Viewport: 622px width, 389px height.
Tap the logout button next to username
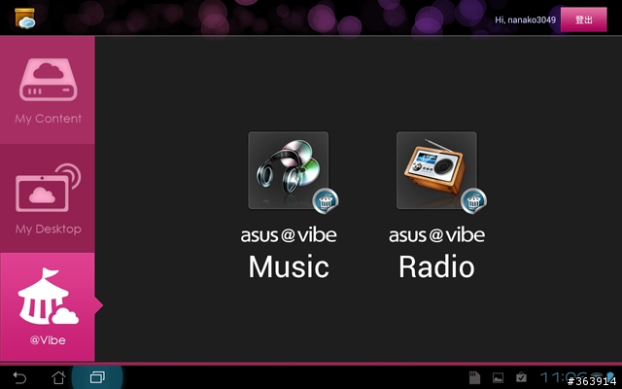[x=583, y=19]
